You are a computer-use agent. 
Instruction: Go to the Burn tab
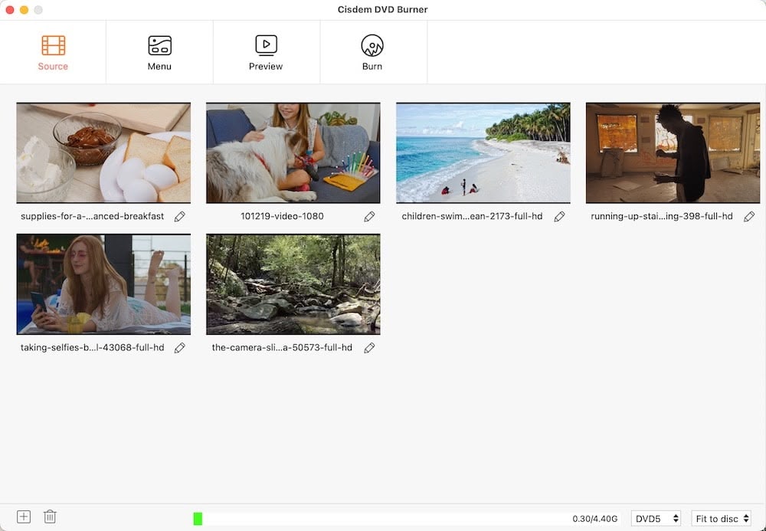(x=372, y=53)
